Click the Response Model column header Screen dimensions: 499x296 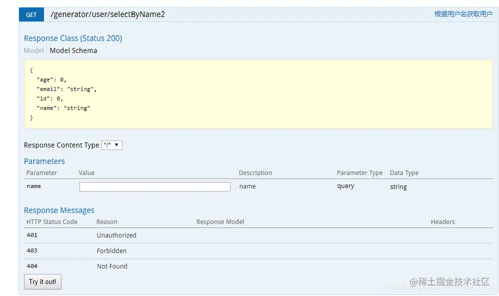[x=220, y=222]
